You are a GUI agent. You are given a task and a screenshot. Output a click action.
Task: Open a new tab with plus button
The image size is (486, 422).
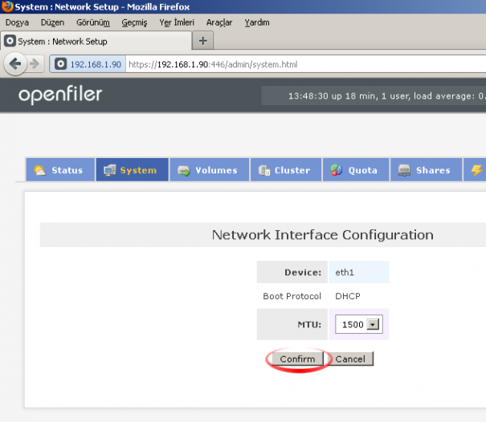202,41
